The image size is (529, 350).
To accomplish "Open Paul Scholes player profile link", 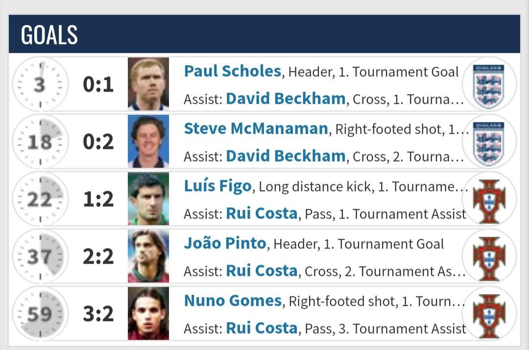I will point(232,72).
